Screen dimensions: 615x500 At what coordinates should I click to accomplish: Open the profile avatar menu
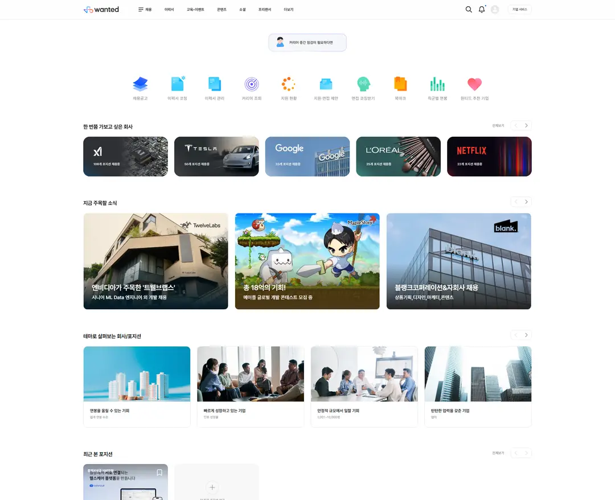[495, 10]
